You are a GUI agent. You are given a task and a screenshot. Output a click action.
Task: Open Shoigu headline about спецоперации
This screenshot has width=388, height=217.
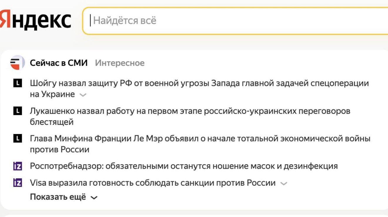[199, 83]
